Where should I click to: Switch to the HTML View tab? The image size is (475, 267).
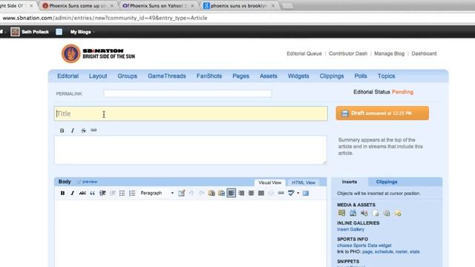click(304, 182)
